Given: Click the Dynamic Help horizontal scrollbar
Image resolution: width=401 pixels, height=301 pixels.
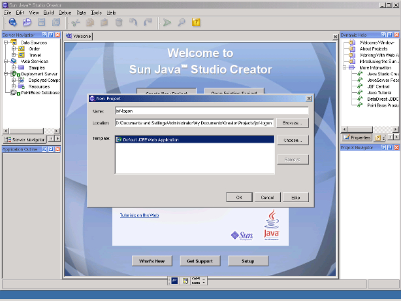Looking at the screenshot, I should coord(370,129).
